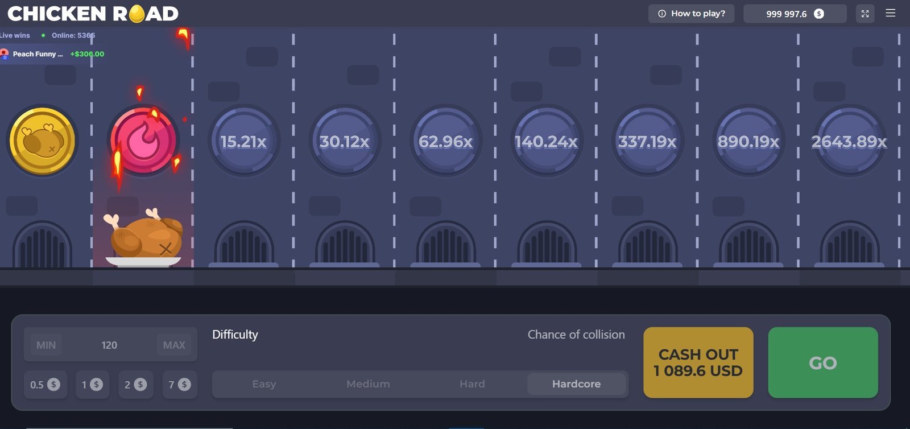The height and width of the screenshot is (429, 910).
Task: Click the fullscreen expand icon
Action: coord(864,14)
